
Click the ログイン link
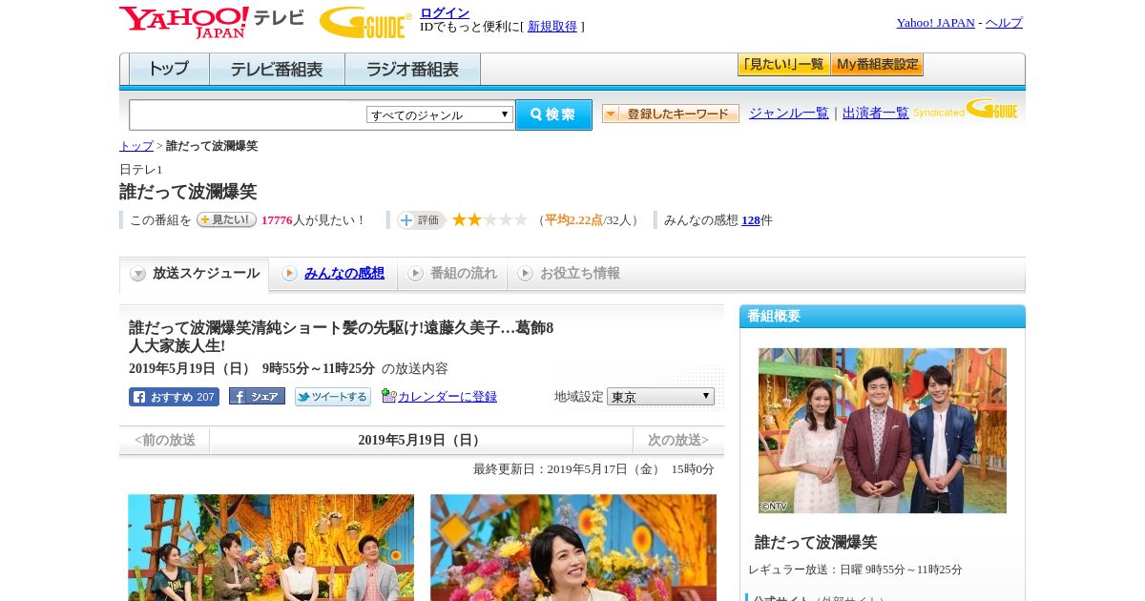445,12
